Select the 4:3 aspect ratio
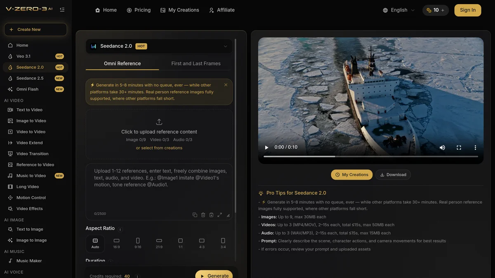The width and height of the screenshot is (495, 278). [x=202, y=243]
